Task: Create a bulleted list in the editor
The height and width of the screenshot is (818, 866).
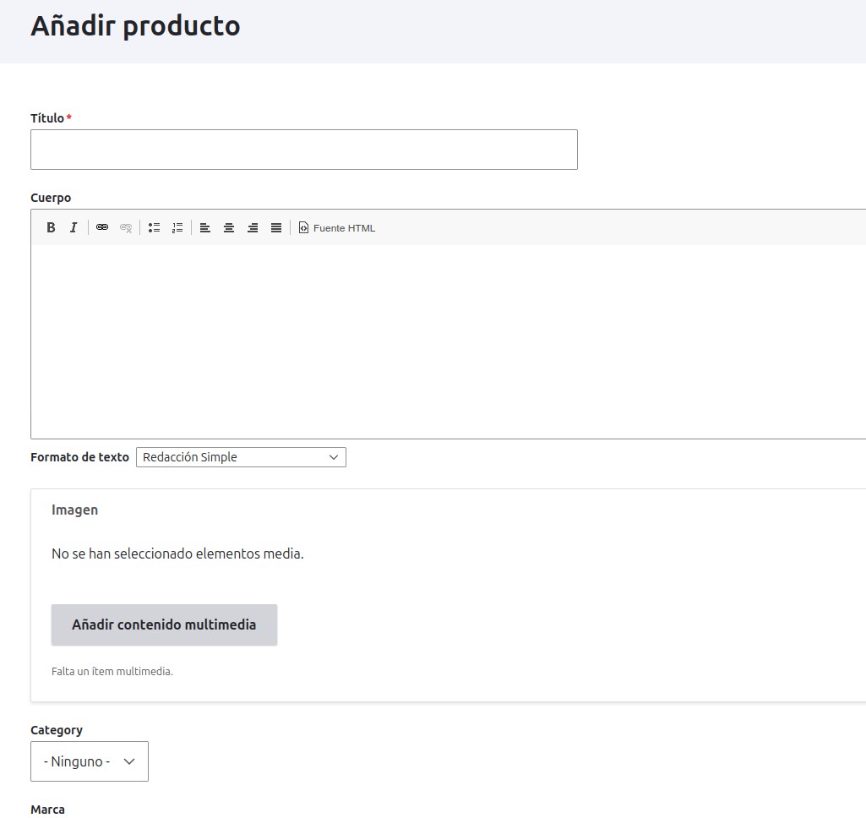Action: 154,227
